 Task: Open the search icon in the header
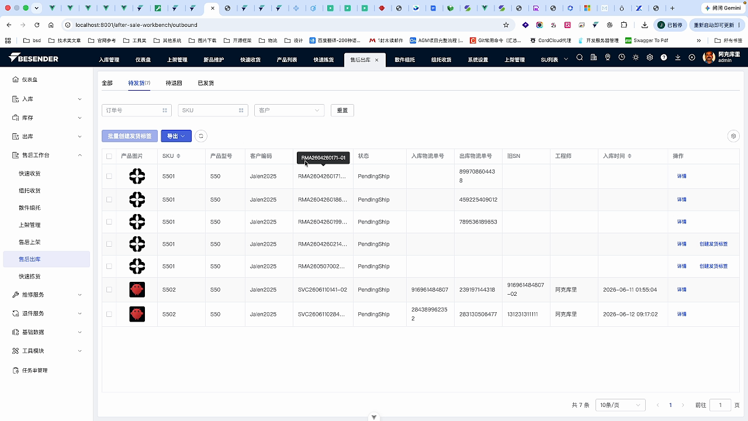580,57
